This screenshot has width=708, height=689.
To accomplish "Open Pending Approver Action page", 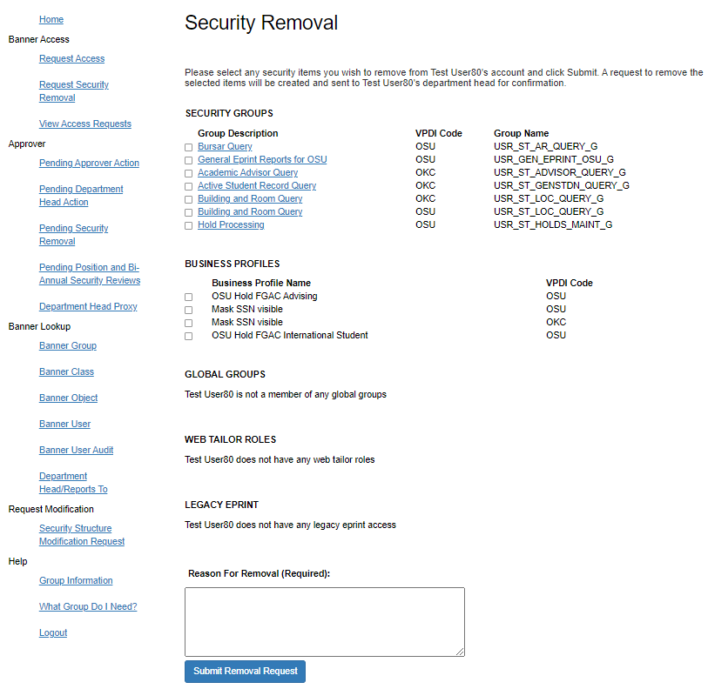I will pos(91,163).
